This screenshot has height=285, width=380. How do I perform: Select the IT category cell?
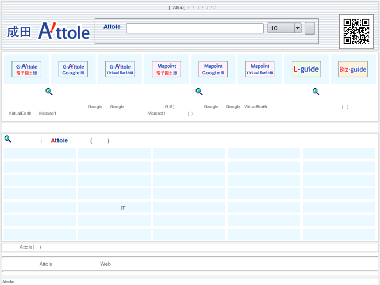[x=114, y=208]
